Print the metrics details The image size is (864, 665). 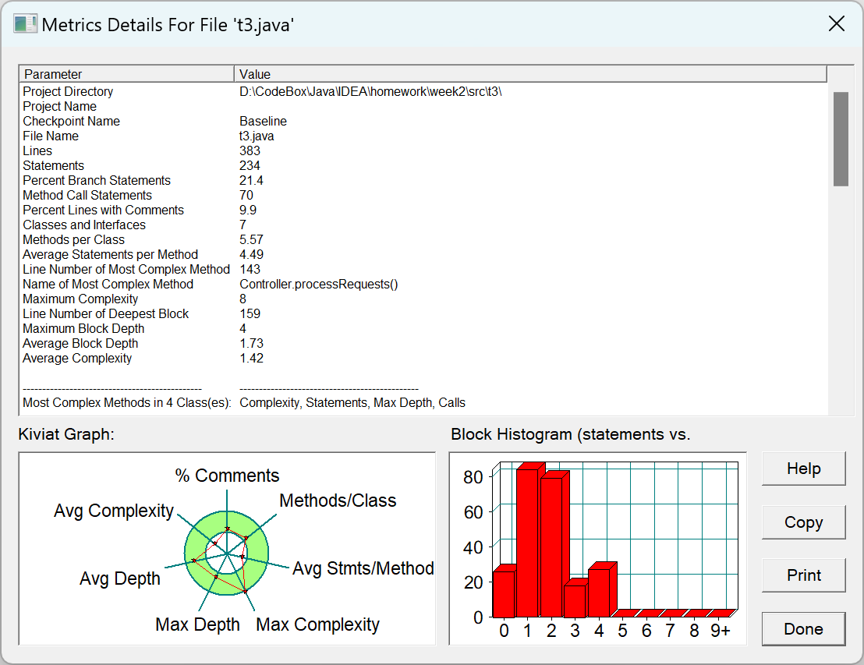click(803, 575)
